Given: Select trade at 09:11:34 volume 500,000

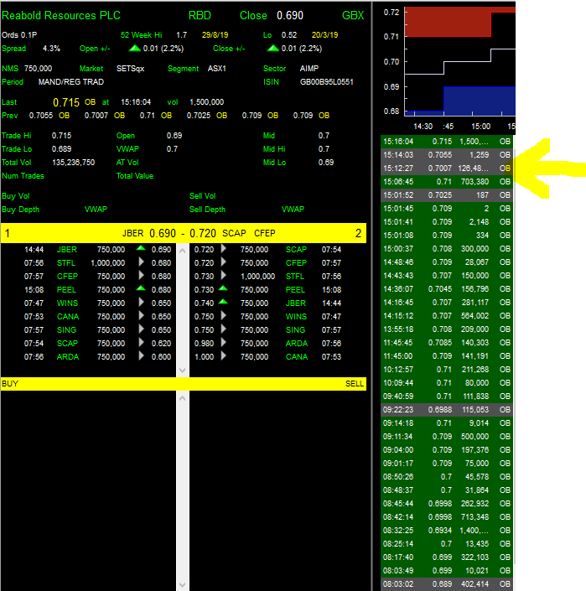Looking at the screenshot, I should tap(447, 437).
